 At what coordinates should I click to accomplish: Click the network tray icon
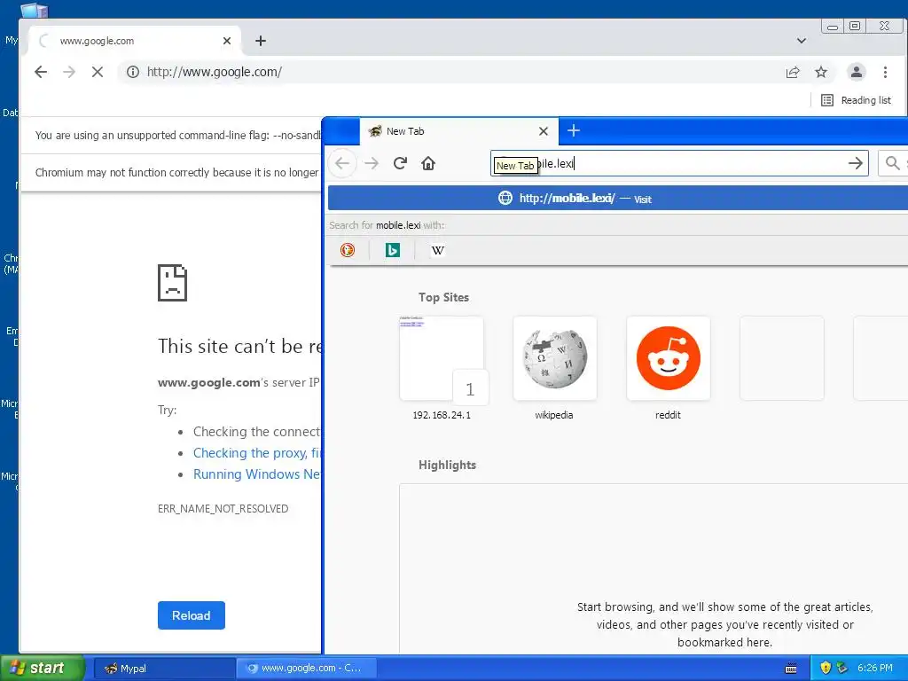842,669
